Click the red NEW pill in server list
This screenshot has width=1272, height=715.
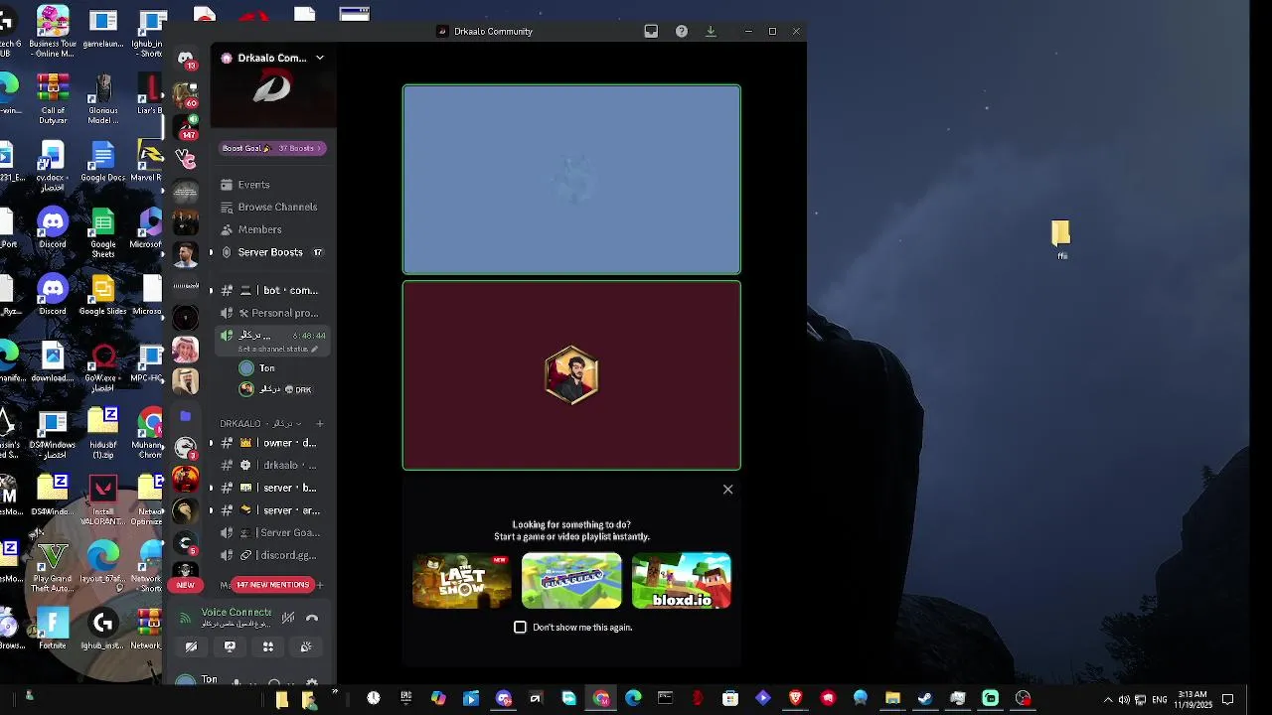186,585
